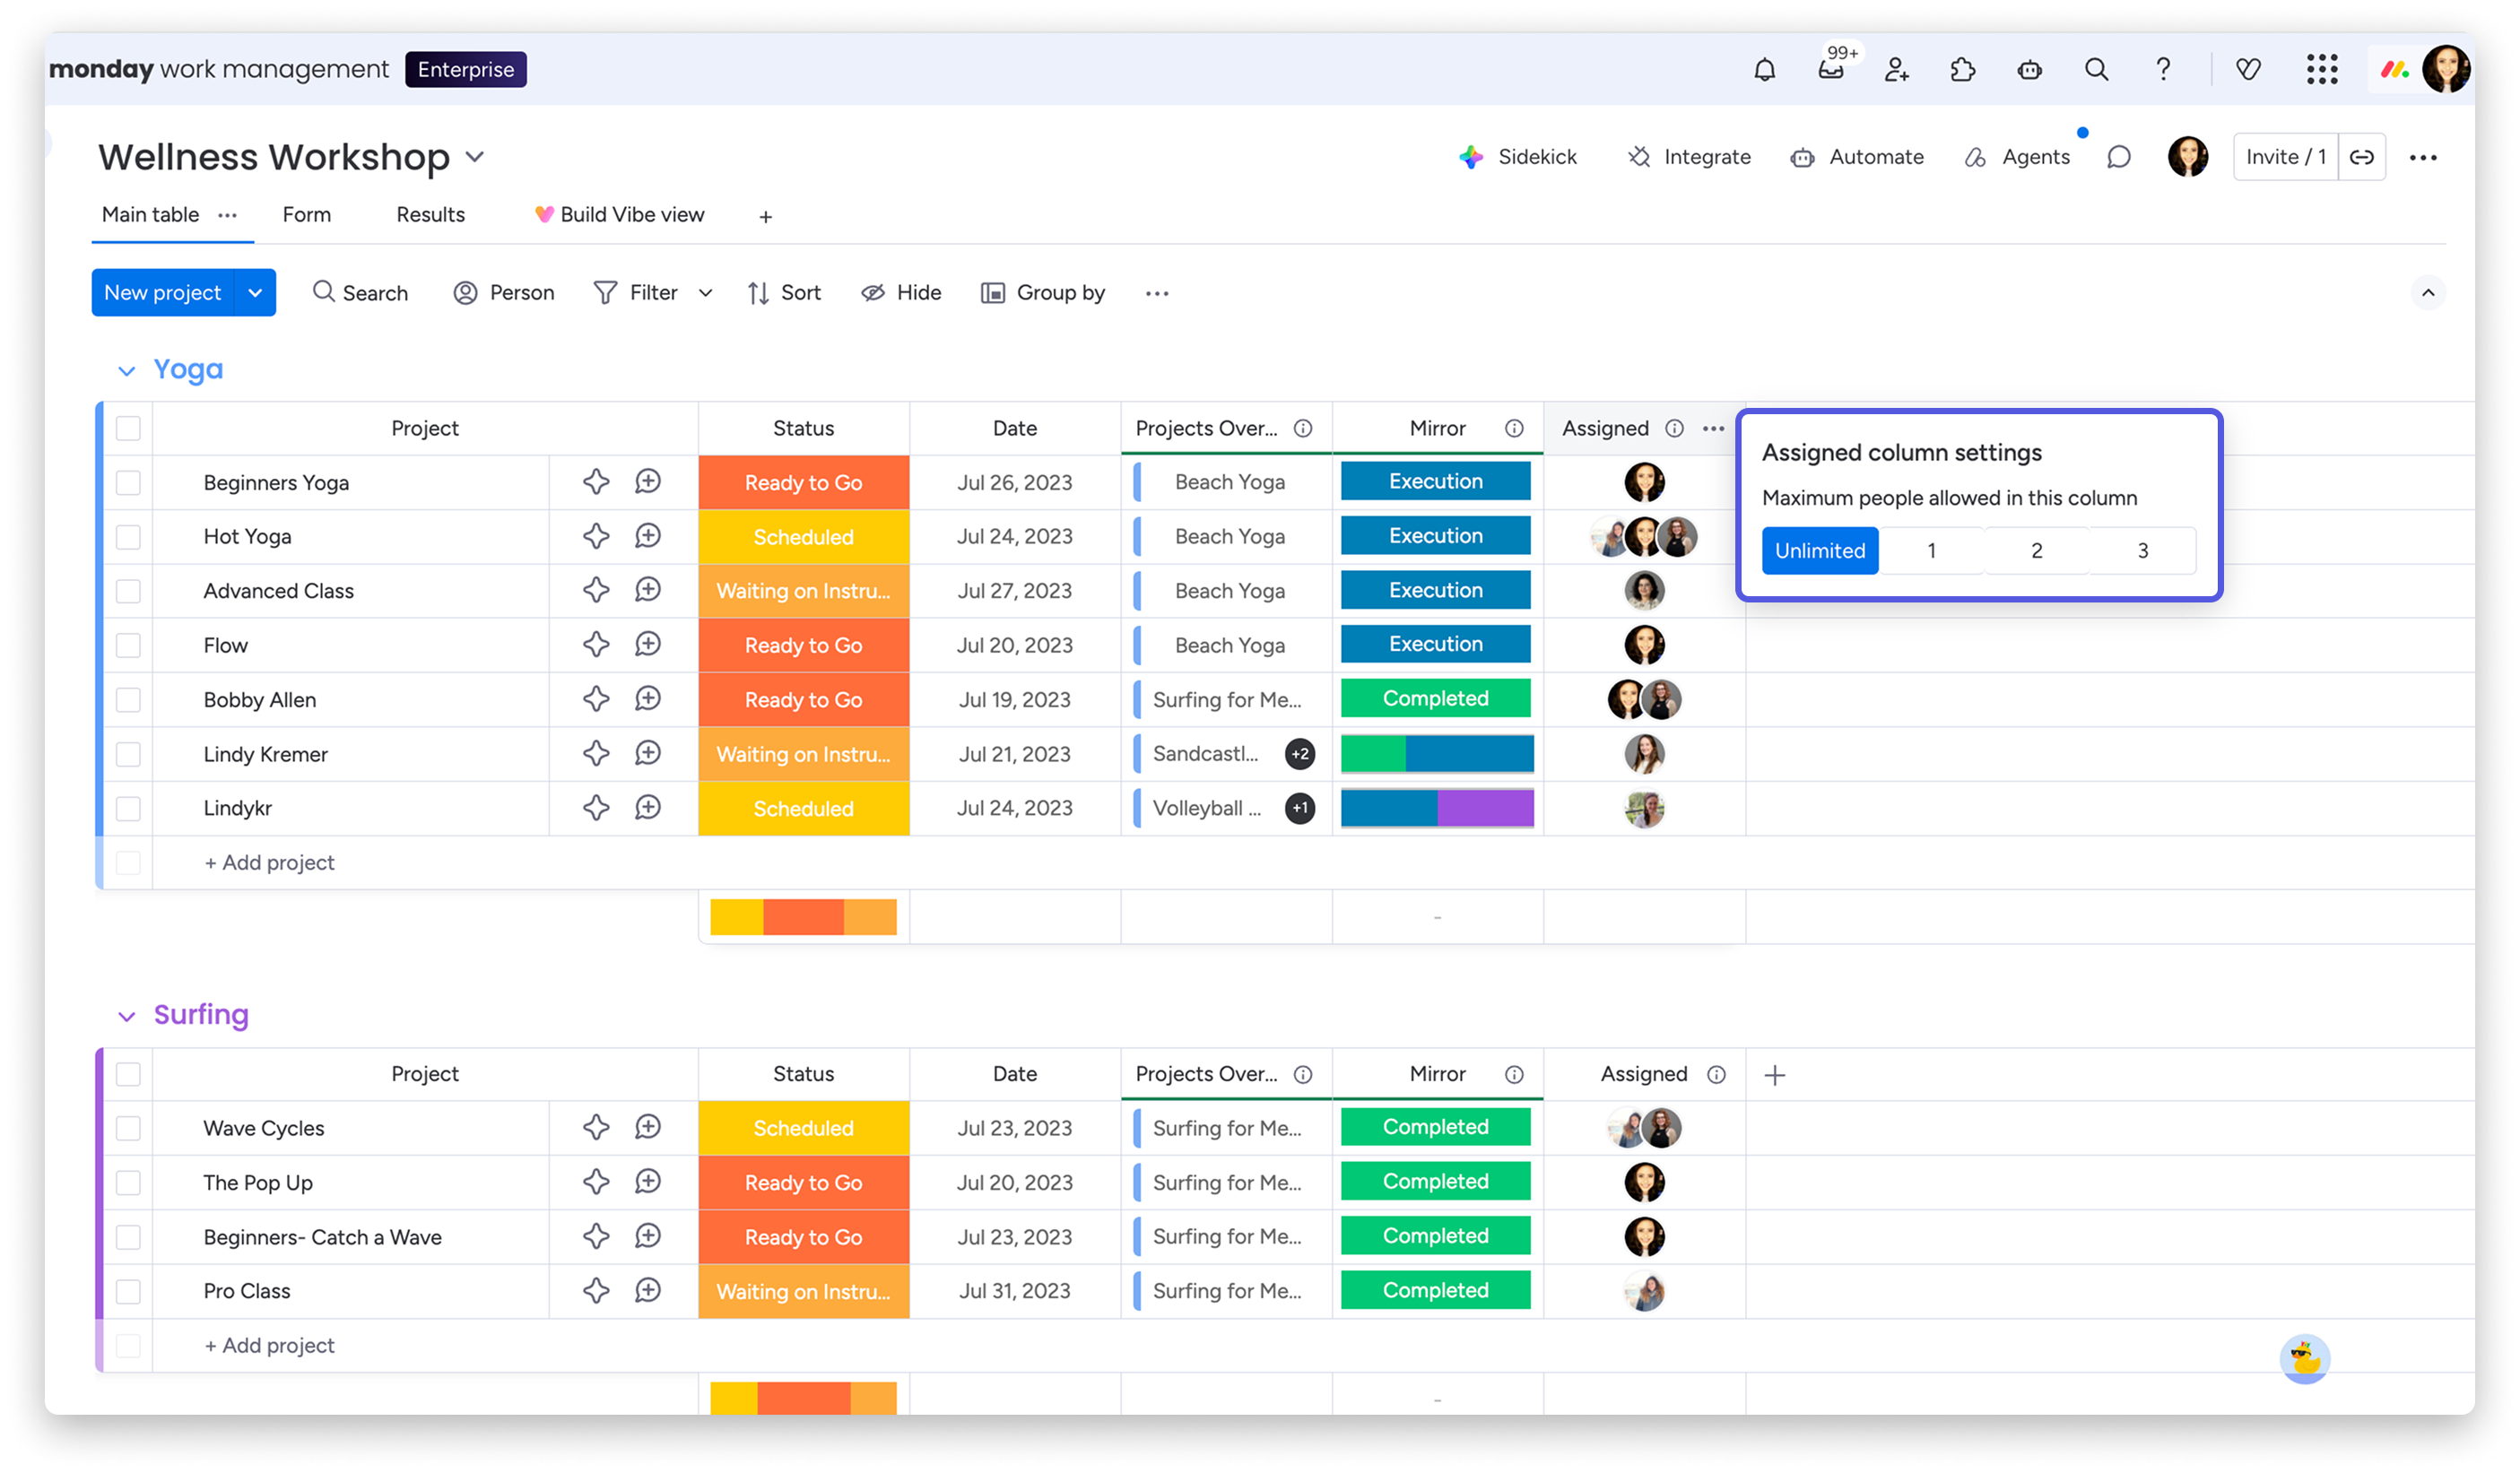Image resolution: width=2520 pixels, height=1473 pixels.
Task: Click the copy board link icon
Action: coord(2362,157)
